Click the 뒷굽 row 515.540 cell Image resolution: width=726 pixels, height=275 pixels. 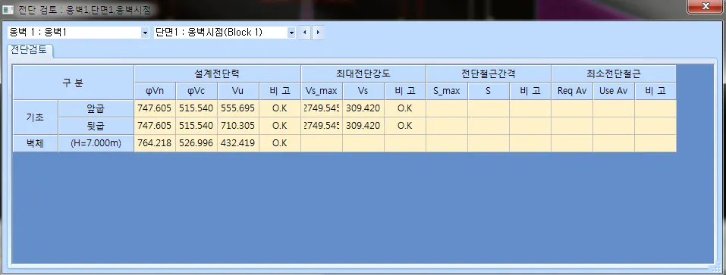[x=196, y=126]
